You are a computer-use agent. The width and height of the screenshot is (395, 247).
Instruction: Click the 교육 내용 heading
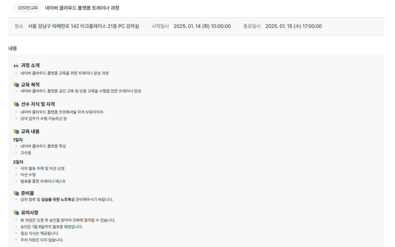click(x=30, y=132)
